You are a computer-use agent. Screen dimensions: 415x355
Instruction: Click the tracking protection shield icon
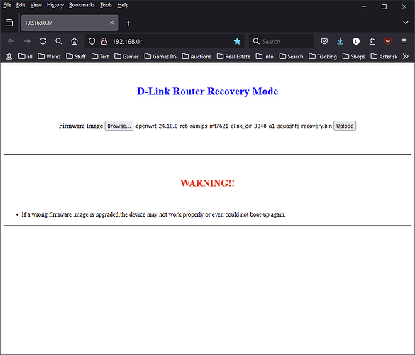point(92,41)
